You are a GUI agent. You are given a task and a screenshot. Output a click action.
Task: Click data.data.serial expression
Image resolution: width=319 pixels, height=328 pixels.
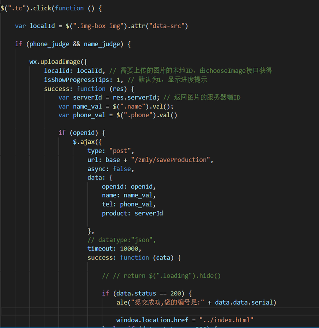[244, 302]
